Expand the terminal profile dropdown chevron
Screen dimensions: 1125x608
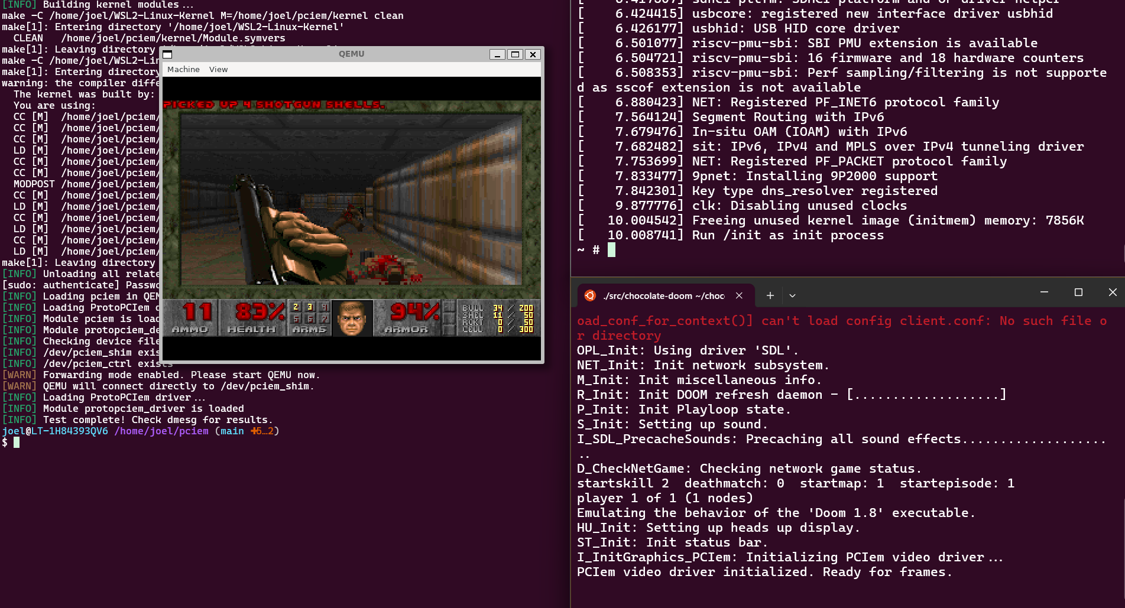[792, 295]
